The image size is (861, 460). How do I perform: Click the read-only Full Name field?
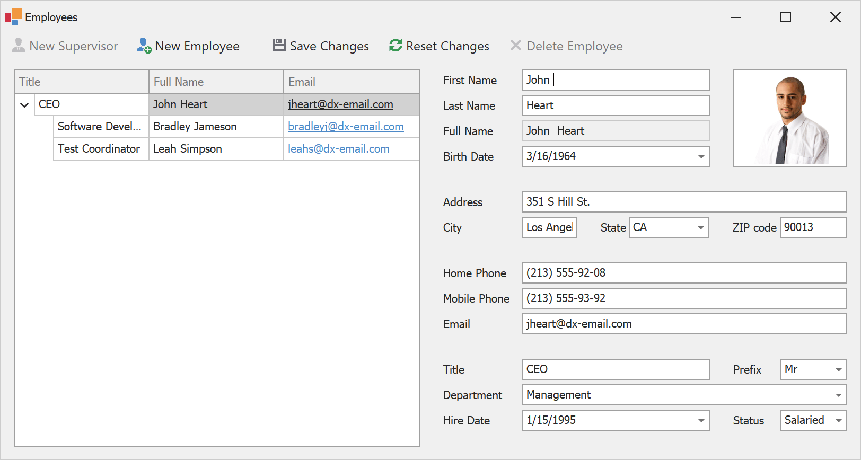tap(616, 131)
